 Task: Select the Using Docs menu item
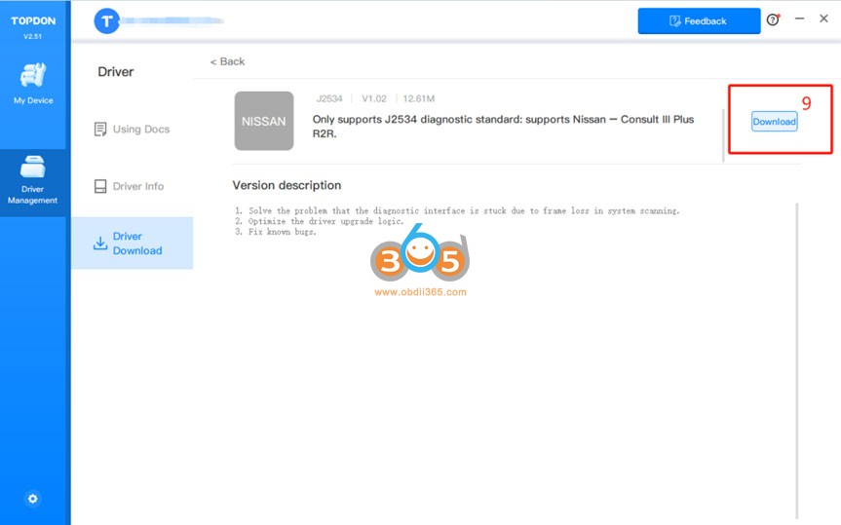point(132,130)
